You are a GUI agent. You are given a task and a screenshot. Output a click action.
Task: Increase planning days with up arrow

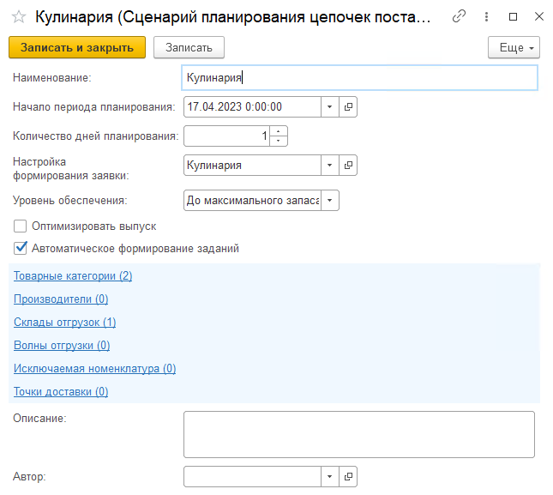tap(279, 131)
